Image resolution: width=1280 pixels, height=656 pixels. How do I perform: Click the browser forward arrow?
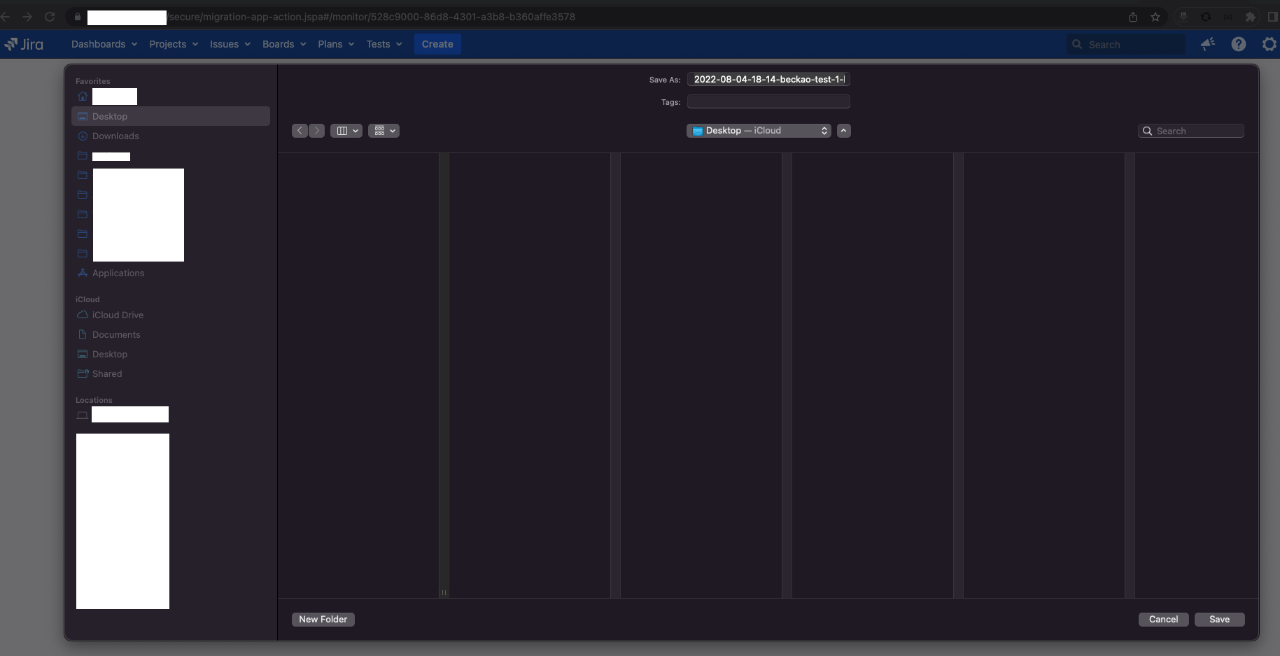click(27, 17)
